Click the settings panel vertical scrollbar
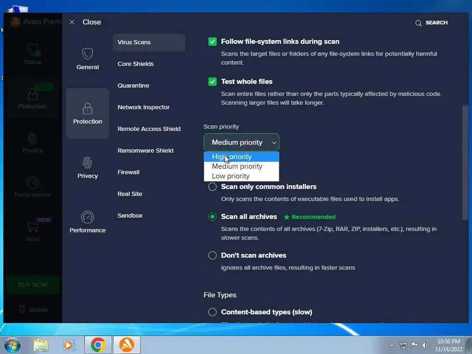Screen dimensions: 472x354 (466, 163)
